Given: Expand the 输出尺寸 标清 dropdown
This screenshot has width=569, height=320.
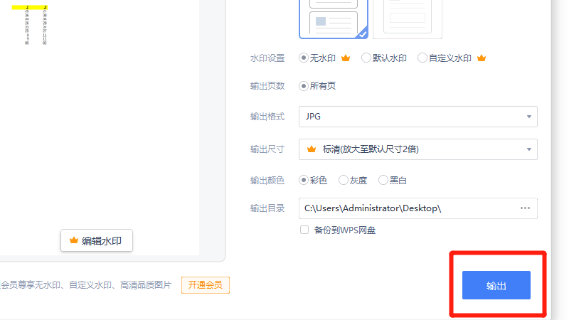Looking at the screenshot, I should pyautogui.click(x=418, y=149).
